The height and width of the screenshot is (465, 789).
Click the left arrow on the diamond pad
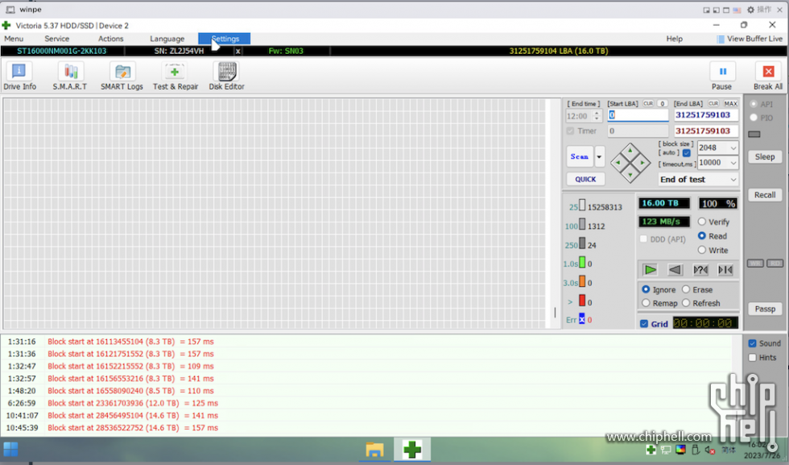[x=618, y=163]
